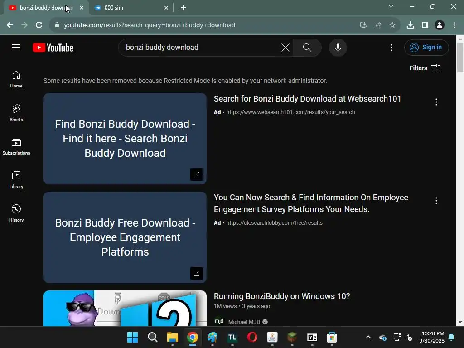Viewport: 464px width, 348px height.
Task: Open external link icon on second ad thumbnail
Action: click(x=197, y=273)
